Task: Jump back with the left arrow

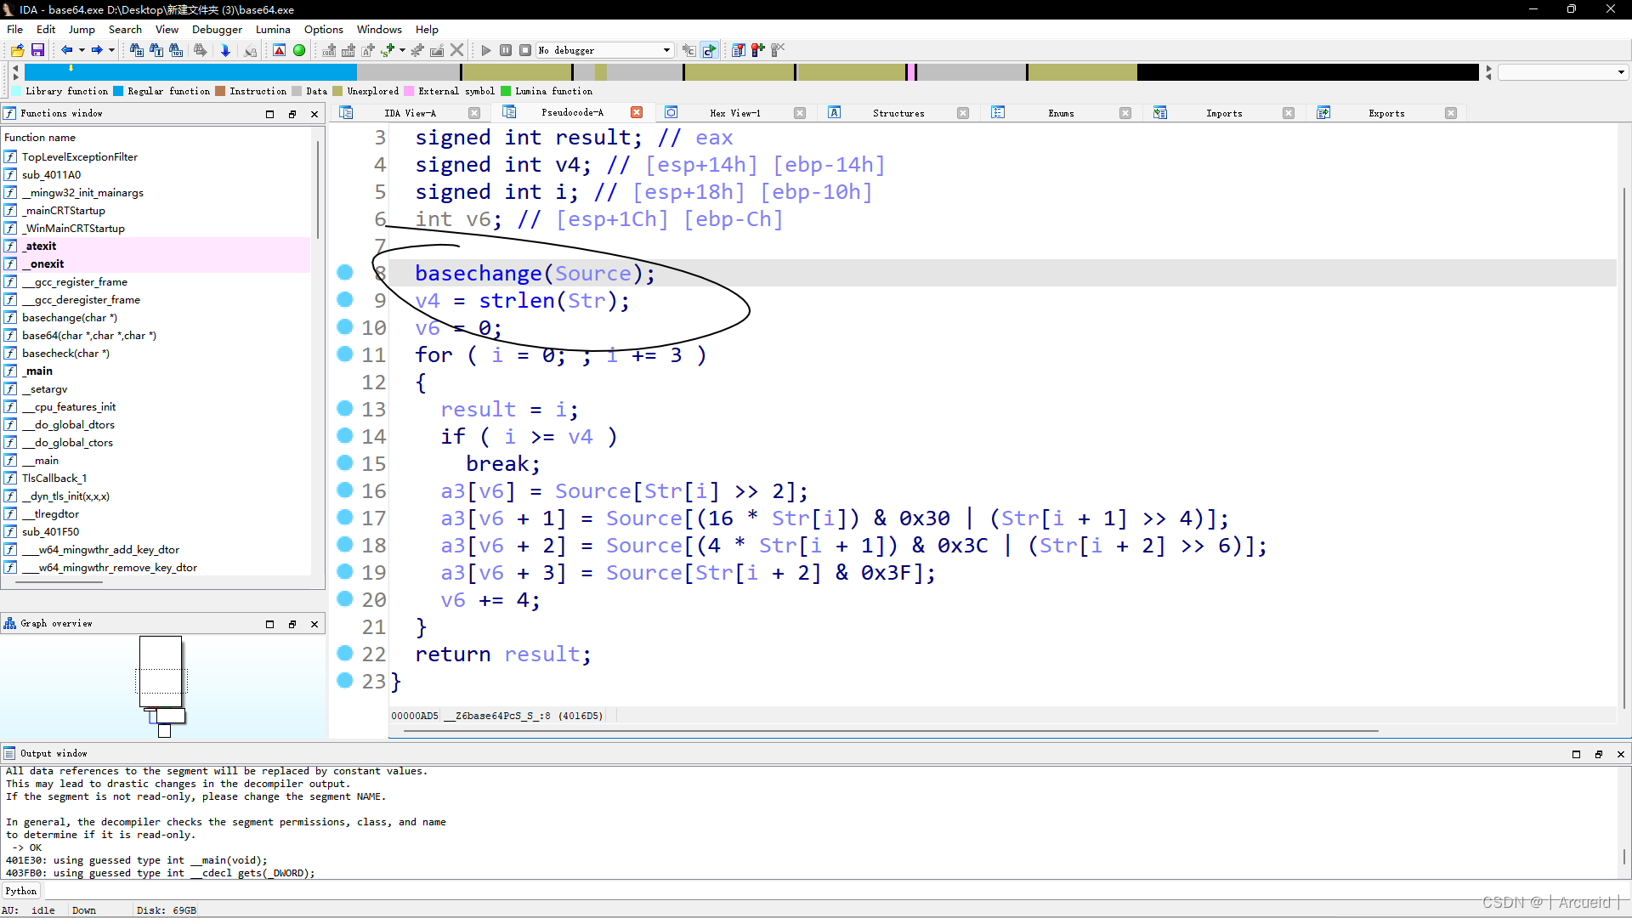Action: coord(66,50)
